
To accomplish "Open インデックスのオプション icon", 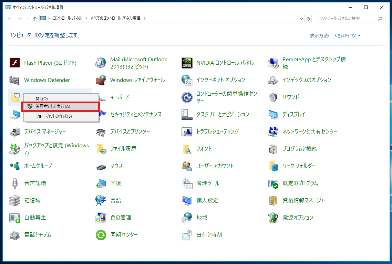I will pyautogui.click(x=273, y=80).
